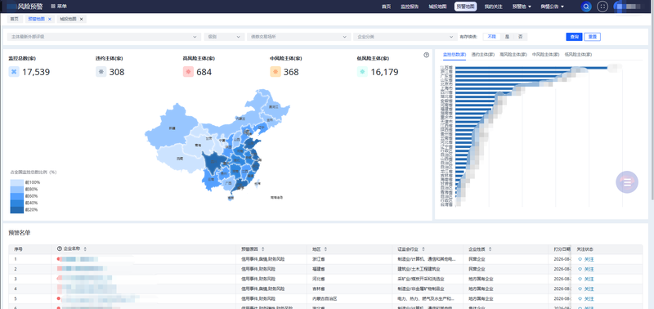Click the darkest 前20% legend swatch

17,210
